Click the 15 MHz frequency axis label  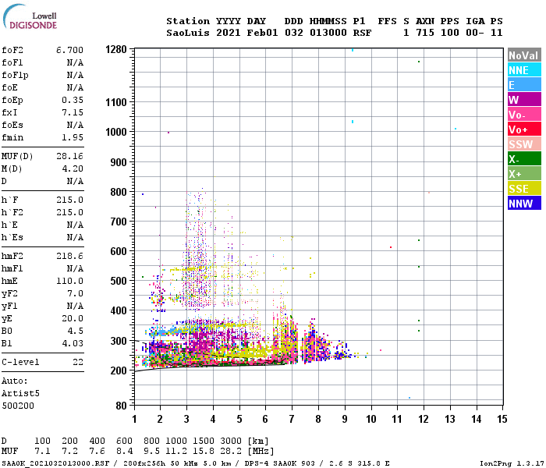(502, 419)
